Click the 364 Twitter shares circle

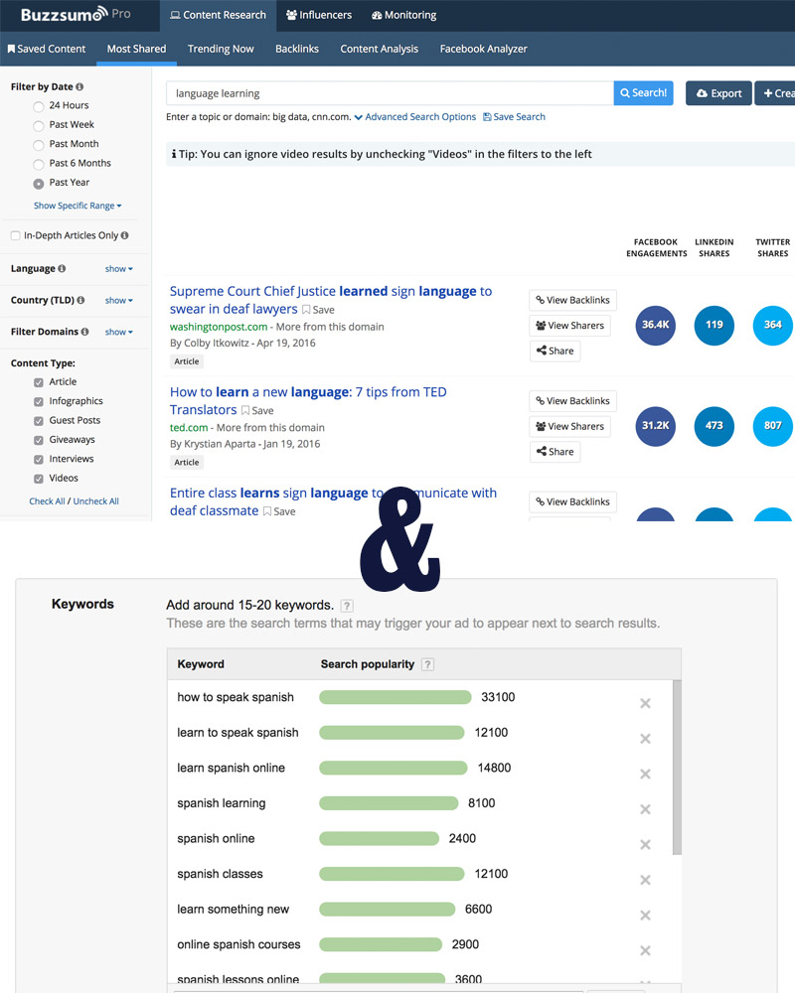[773, 325]
